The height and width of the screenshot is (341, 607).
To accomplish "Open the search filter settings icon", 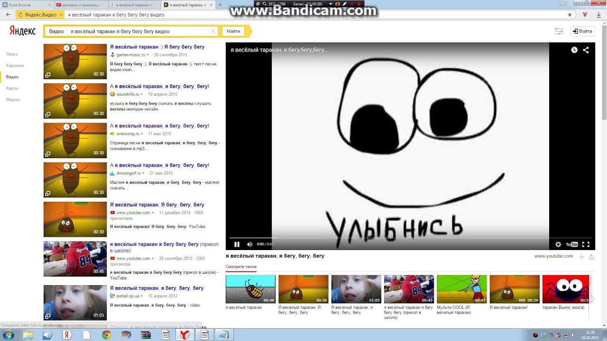I will coord(559,31).
